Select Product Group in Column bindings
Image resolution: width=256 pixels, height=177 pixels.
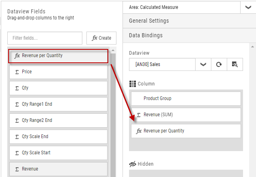point(186,98)
